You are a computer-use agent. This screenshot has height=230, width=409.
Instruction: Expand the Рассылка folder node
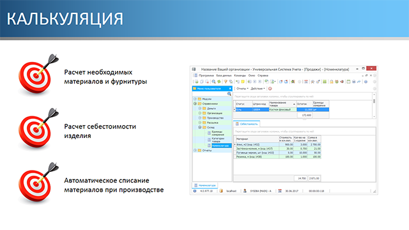coord(200,123)
